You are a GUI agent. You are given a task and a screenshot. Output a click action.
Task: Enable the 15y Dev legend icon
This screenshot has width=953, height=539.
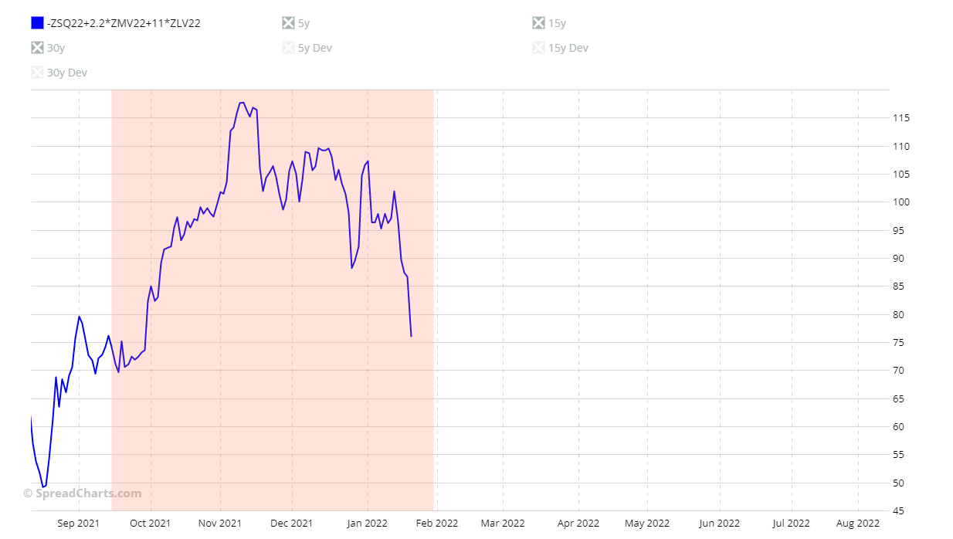tap(539, 48)
